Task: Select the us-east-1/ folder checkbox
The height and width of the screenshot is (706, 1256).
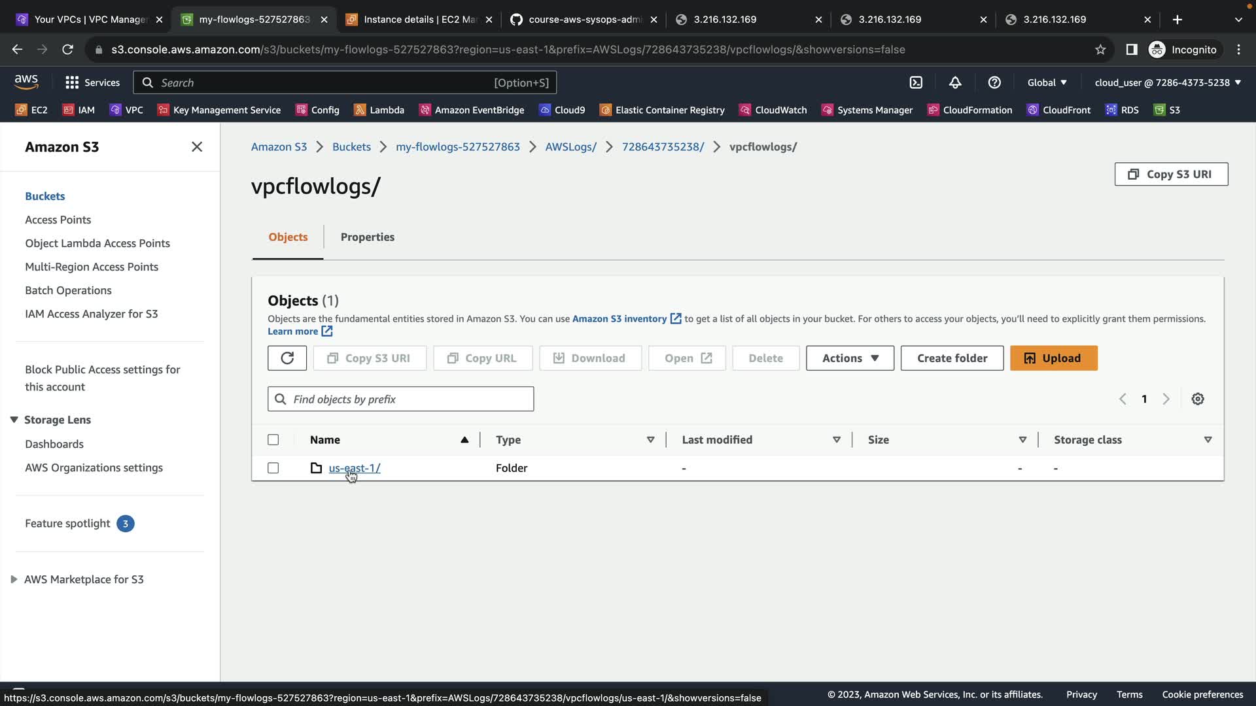Action: [x=273, y=468]
